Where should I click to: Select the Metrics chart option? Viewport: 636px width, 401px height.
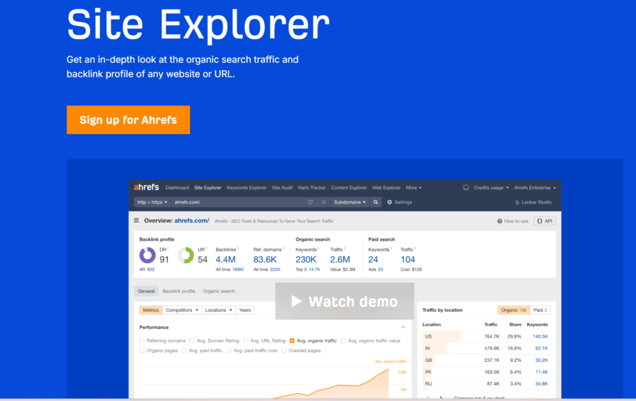(151, 310)
